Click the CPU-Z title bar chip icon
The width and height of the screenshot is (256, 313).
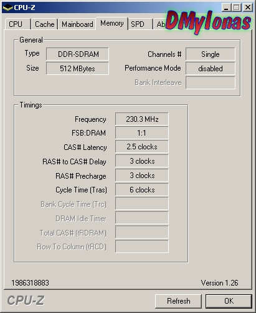coord(7,7)
